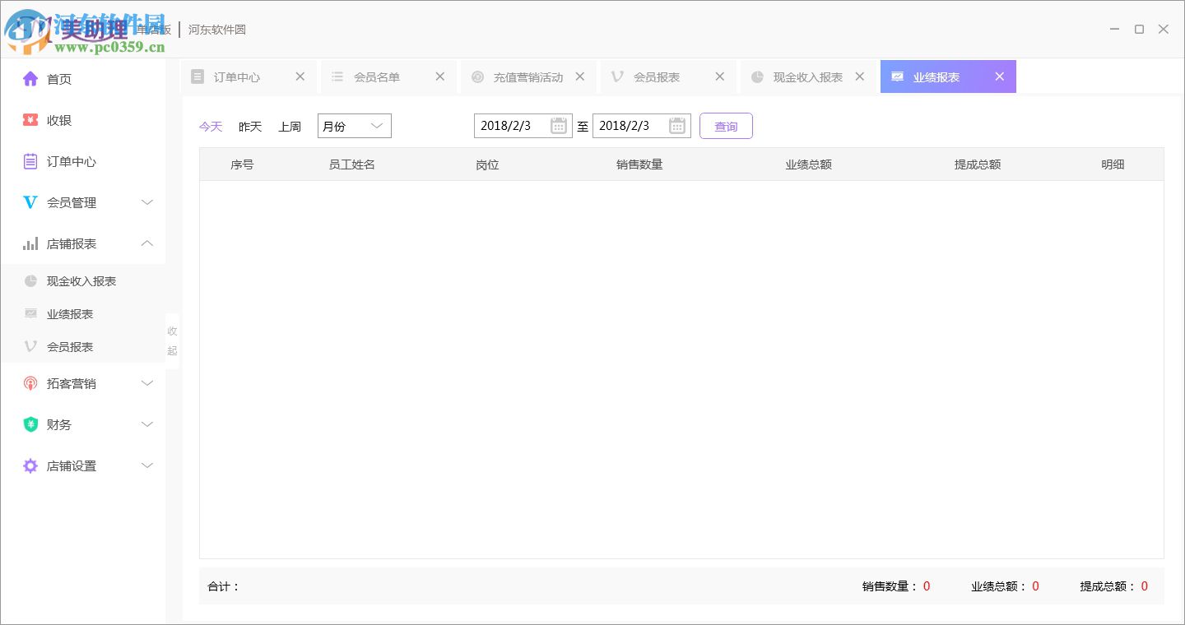Collapse the 店铺报表 section chevron
1185x625 pixels.
click(147, 243)
